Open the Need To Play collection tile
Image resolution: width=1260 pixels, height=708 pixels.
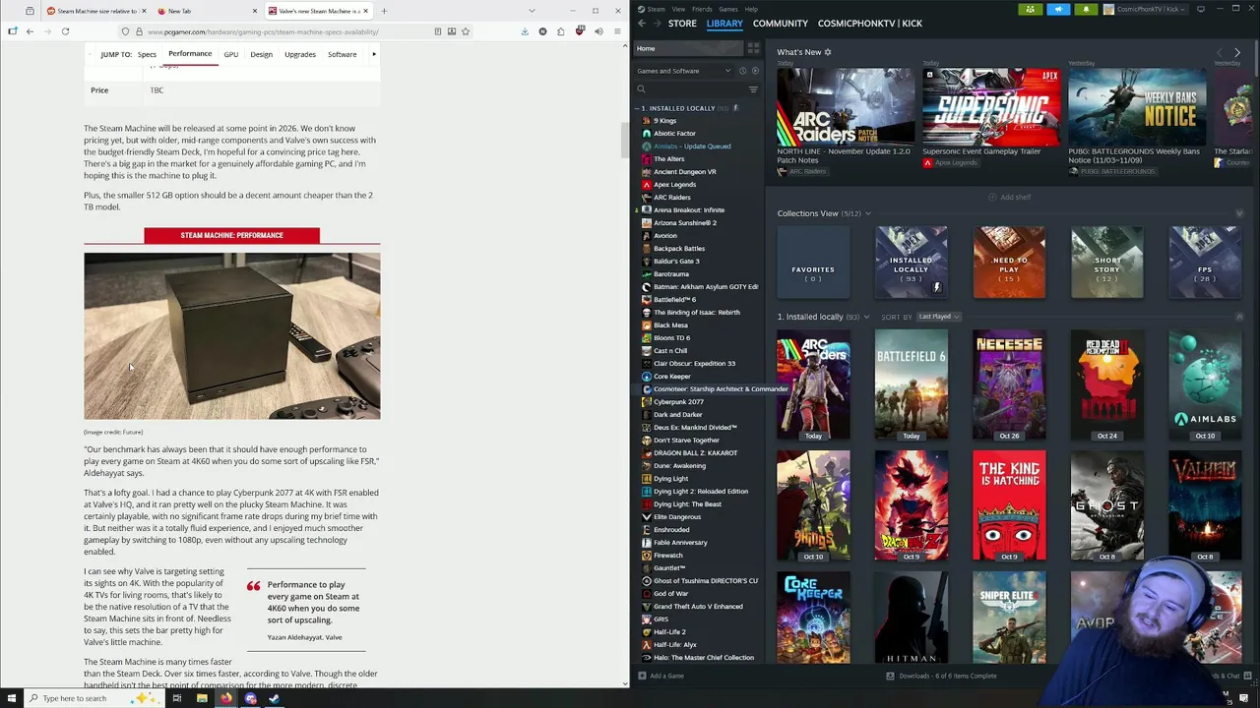coord(1009,262)
